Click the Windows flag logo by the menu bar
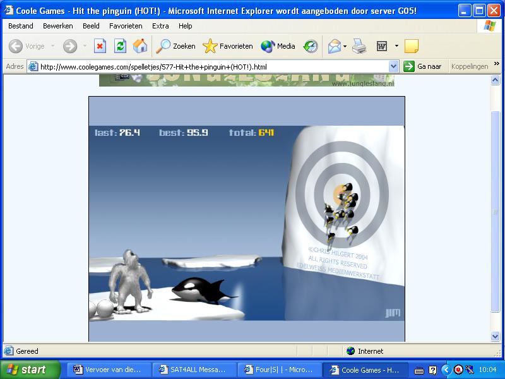505x379 pixels. coord(490,26)
